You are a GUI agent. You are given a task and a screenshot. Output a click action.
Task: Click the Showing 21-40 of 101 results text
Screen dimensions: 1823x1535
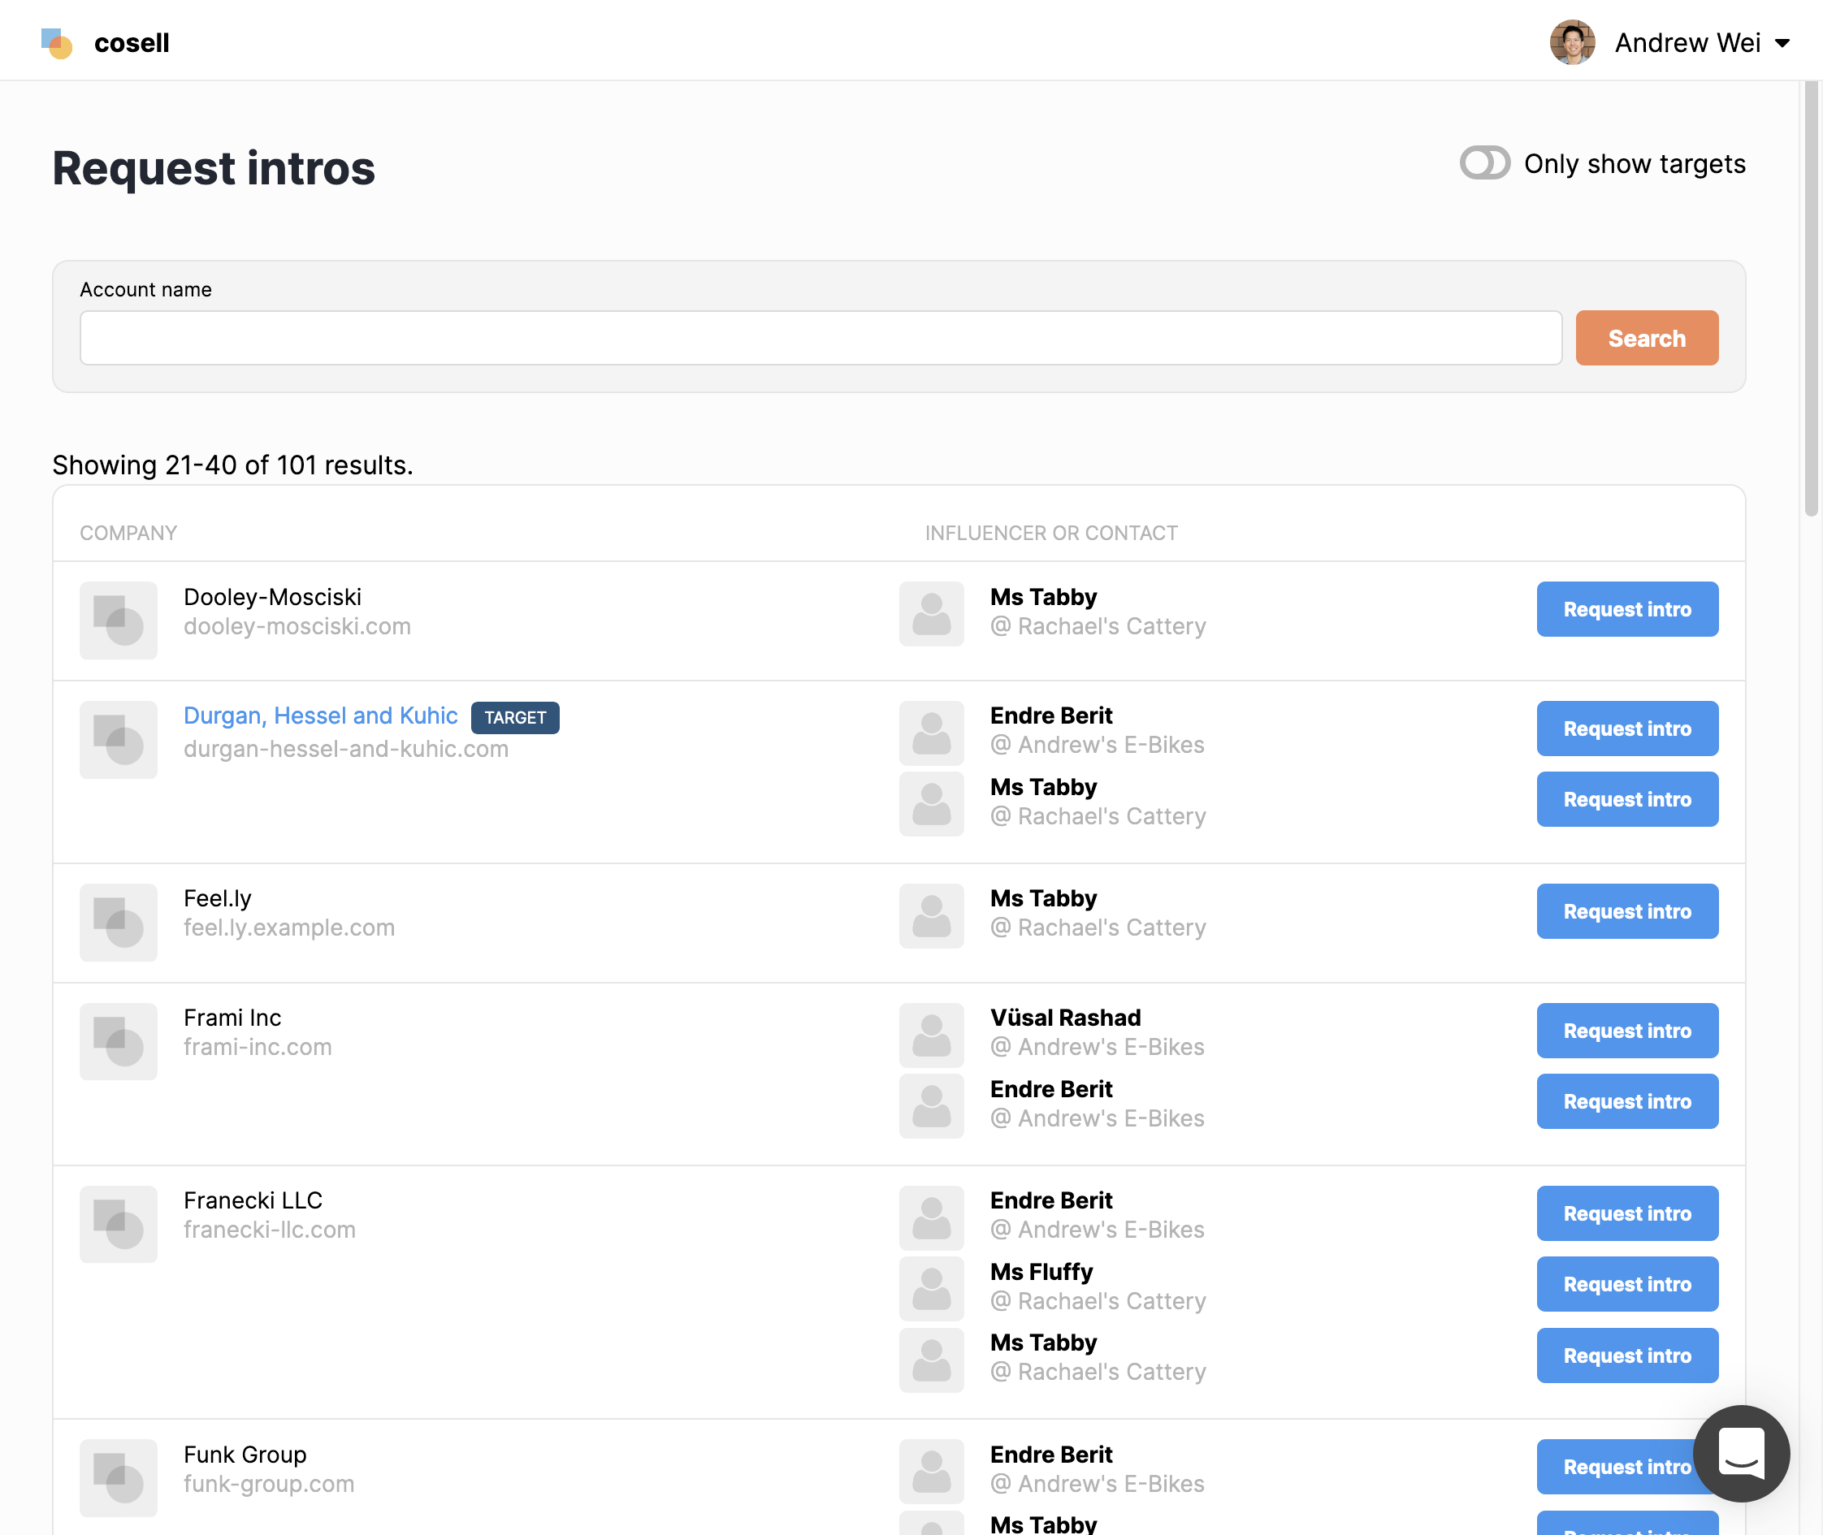pyautogui.click(x=232, y=465)
